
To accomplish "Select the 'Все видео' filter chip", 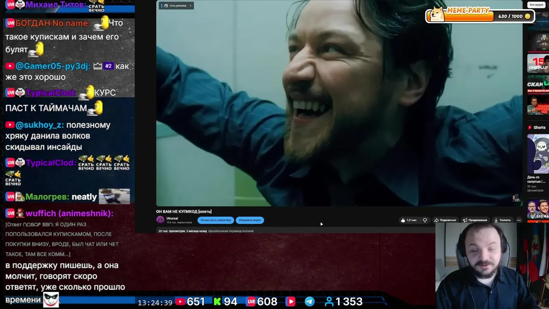I will click(x=536, y=5).
